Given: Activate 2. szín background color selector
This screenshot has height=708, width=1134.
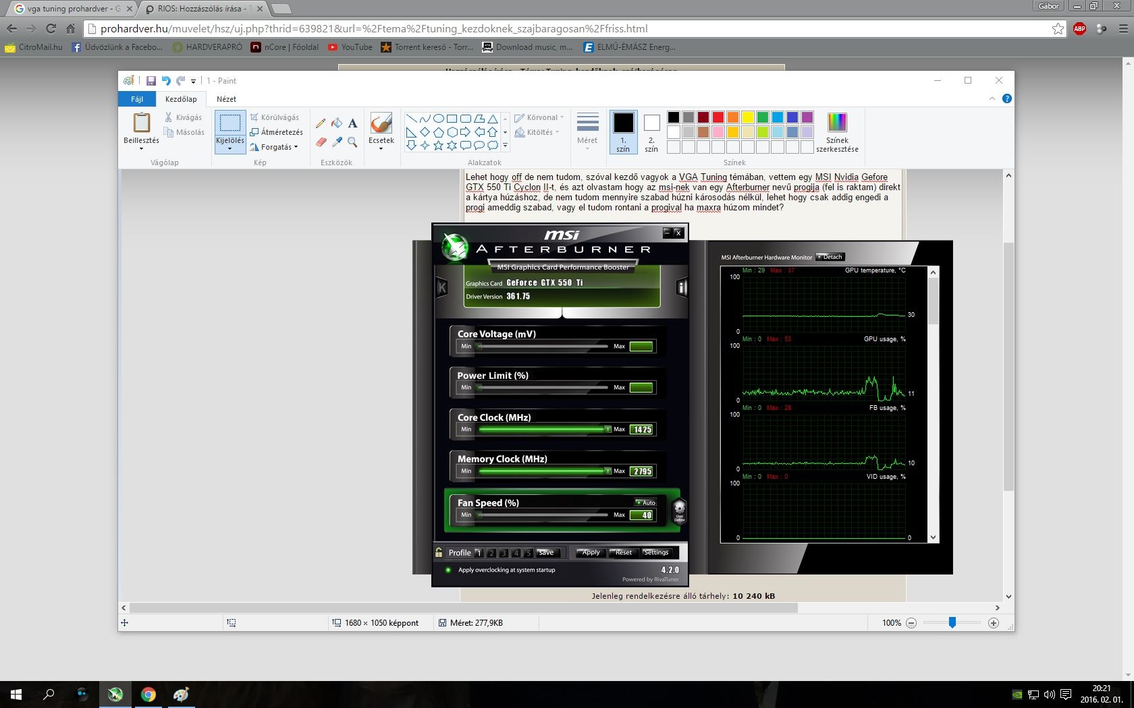Looking at the screenshot, I should pyautogui.click(x=651, y=133).
